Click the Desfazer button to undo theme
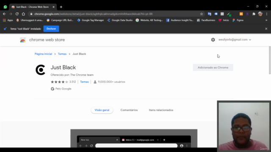This screenshot has height=152, width=271. tap(51, 29)
